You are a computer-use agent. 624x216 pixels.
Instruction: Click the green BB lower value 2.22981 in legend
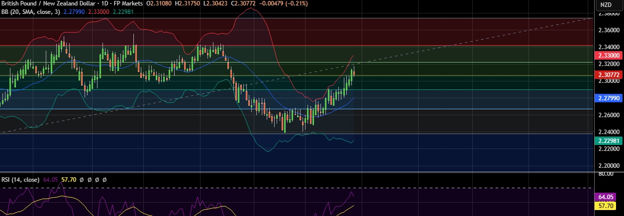coord(124,11)
